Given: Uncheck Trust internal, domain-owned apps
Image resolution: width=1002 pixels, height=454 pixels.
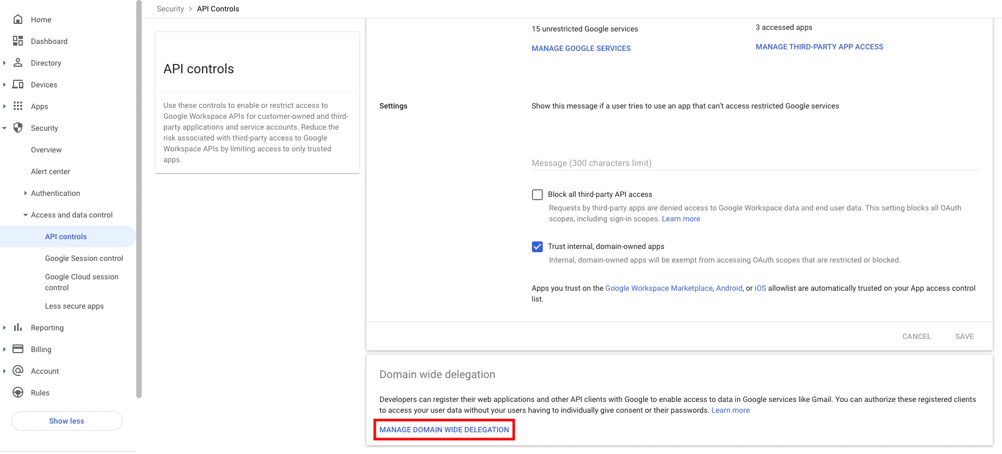Looking at the screenshot, I should click(537, 247).
